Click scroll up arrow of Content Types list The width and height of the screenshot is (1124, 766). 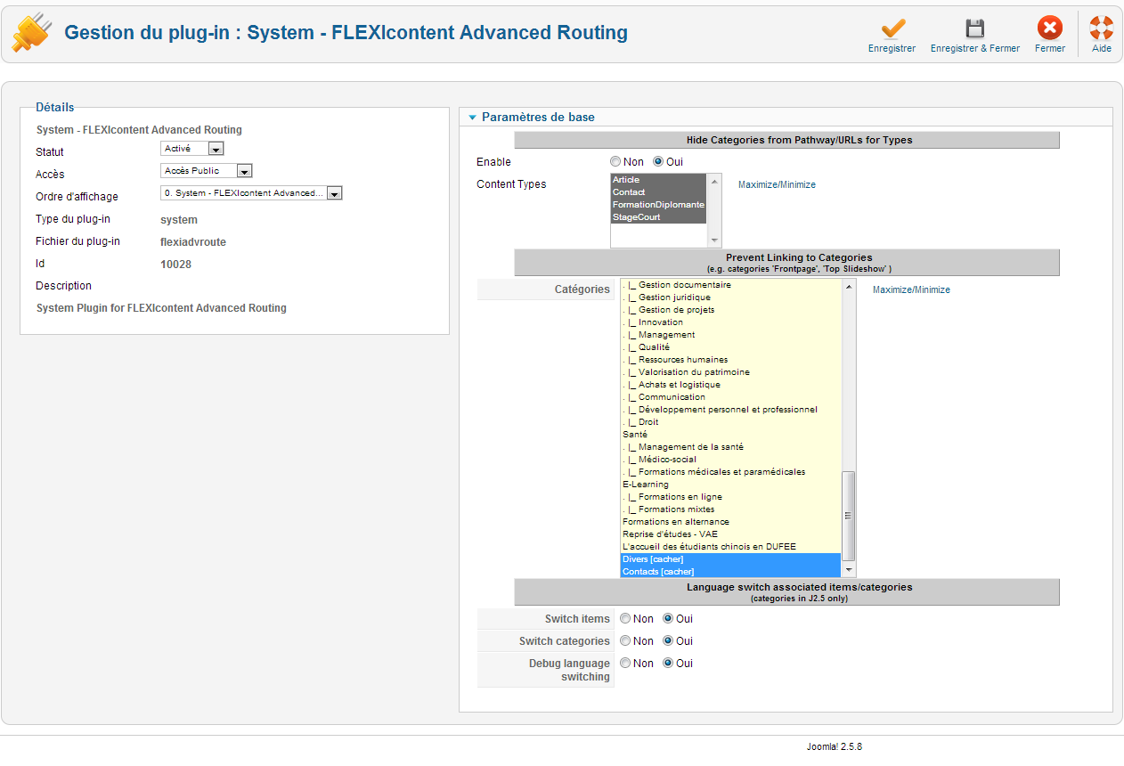tap(713, 181)
